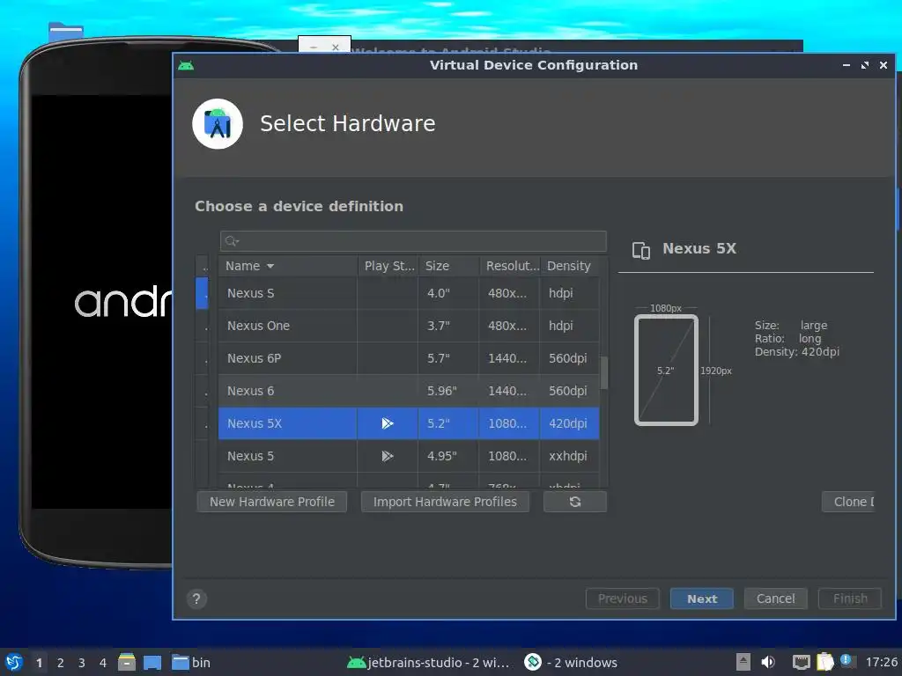Open the emulator '2 windows' taskbar group
The height and width of the screenshot is (676, 902).
(571, 662)
